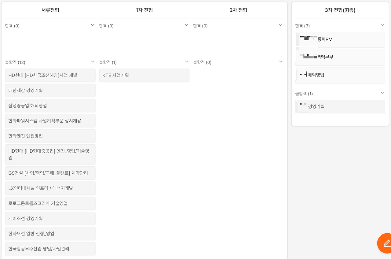The image size is (391, 259).
Task: Collapse the 합격 (3) list in 3차 전형
Action: (382, 25)
